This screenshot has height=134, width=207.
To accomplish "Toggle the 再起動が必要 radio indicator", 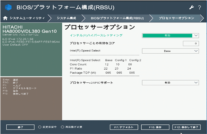I will (62, 127).
